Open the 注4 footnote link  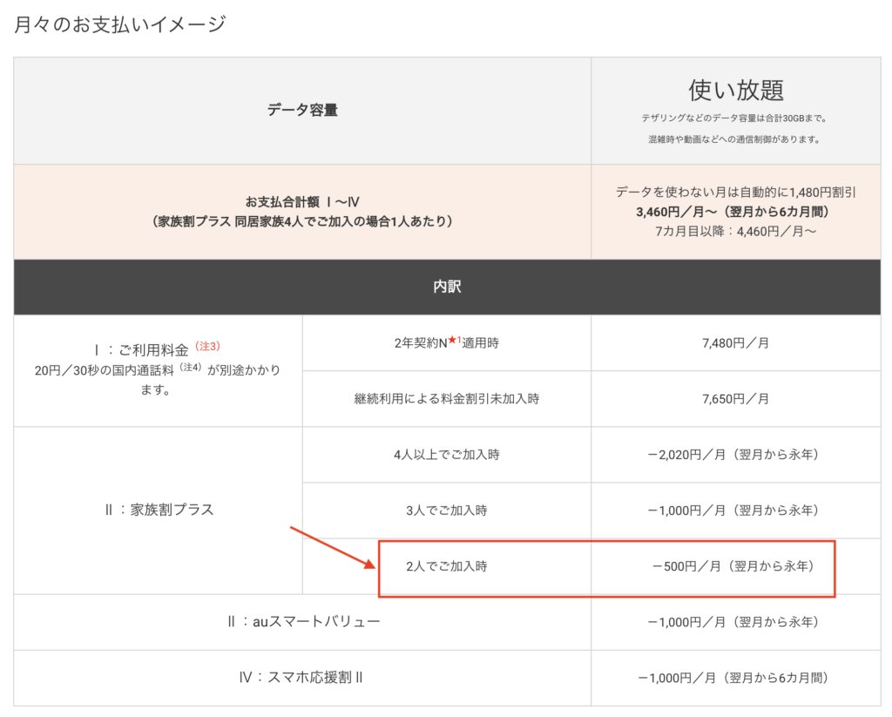point(190,367)
